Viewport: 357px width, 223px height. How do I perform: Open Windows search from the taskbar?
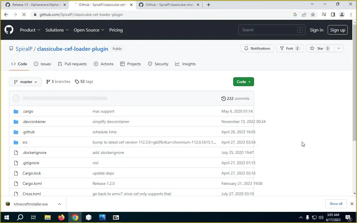click(20, 217)
